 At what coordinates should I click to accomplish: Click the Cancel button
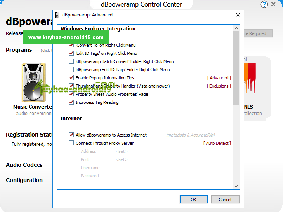tap(225, 199)
